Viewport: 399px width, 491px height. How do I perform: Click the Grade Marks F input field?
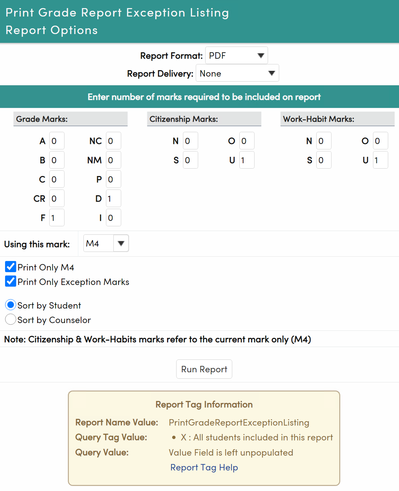tap(57, 218)
